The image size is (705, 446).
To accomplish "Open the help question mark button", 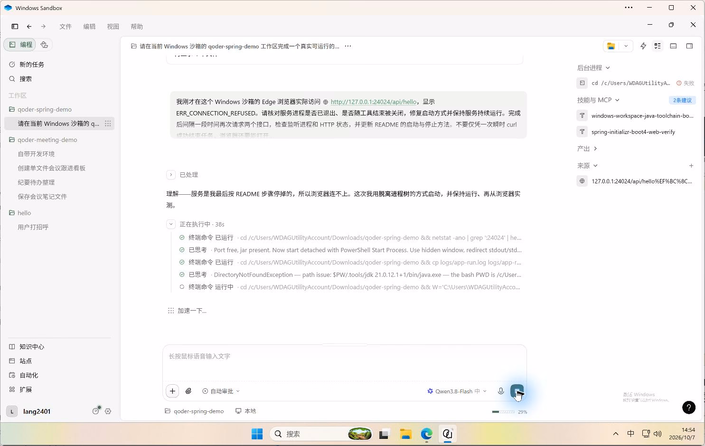I will [689, 408].
